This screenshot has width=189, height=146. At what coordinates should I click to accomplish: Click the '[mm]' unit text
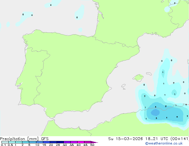point(33,139)
